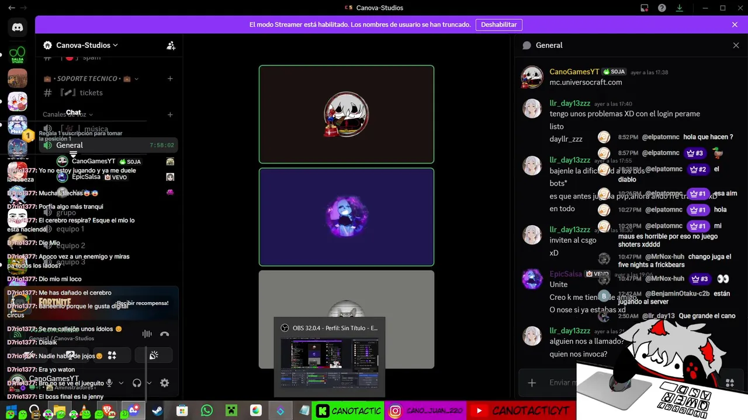
Task: Open the Discord inbox icon
Action: [x=645, y=8]
